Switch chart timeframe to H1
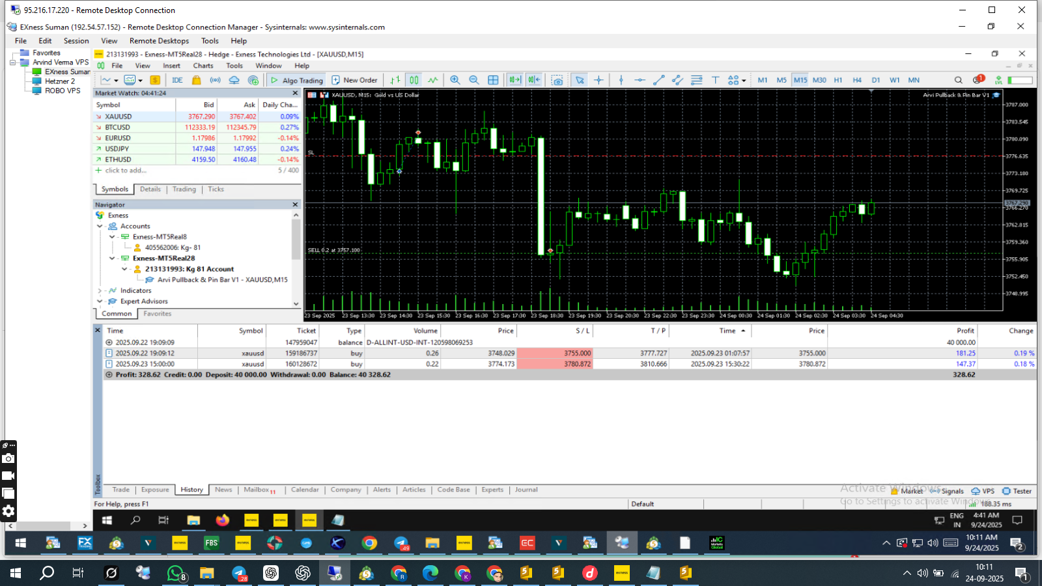Viewport: 1042px width, 586px height. pos(838,80)
